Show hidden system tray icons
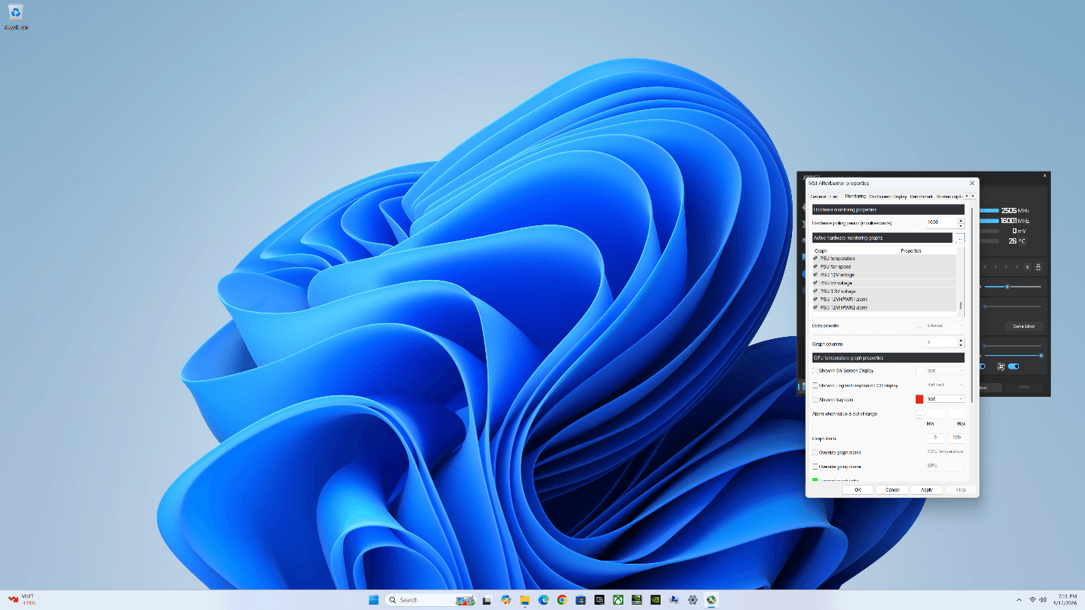The width and height of the screenshot is (1085, 610). coord(1018,599)
